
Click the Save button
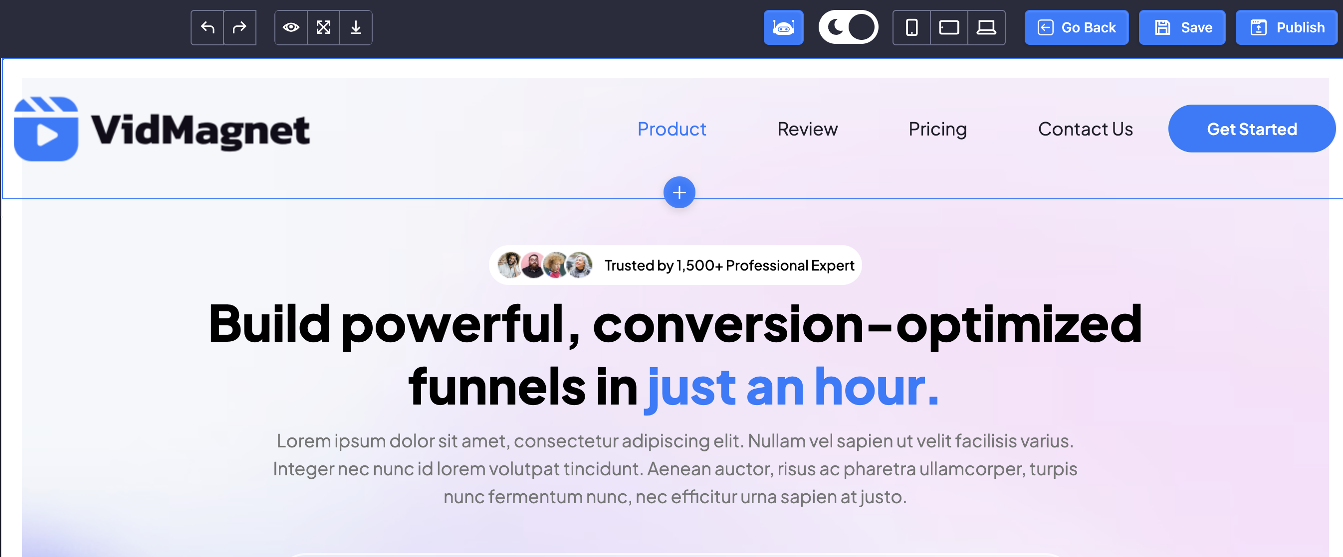coord(1182,27)
